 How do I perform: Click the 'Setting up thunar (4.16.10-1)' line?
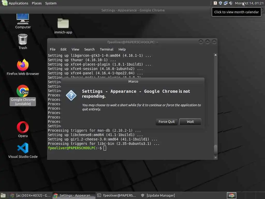pyautogui.click(x=82, y=60)
